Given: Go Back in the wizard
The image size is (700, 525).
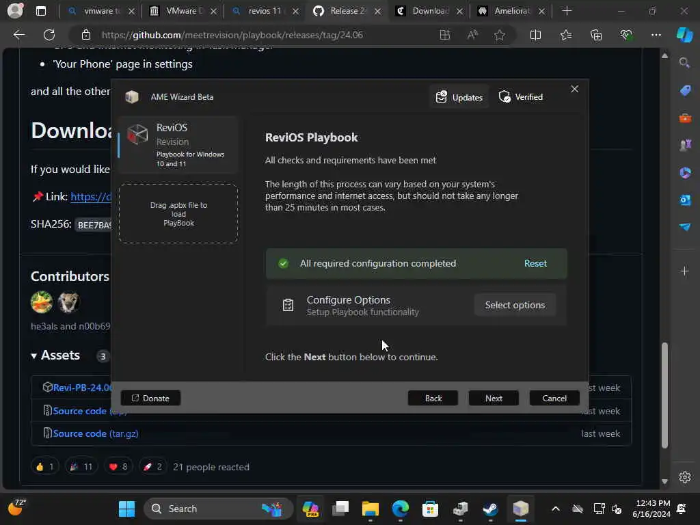Looking at the screenshot, I should tap(433, 399).
